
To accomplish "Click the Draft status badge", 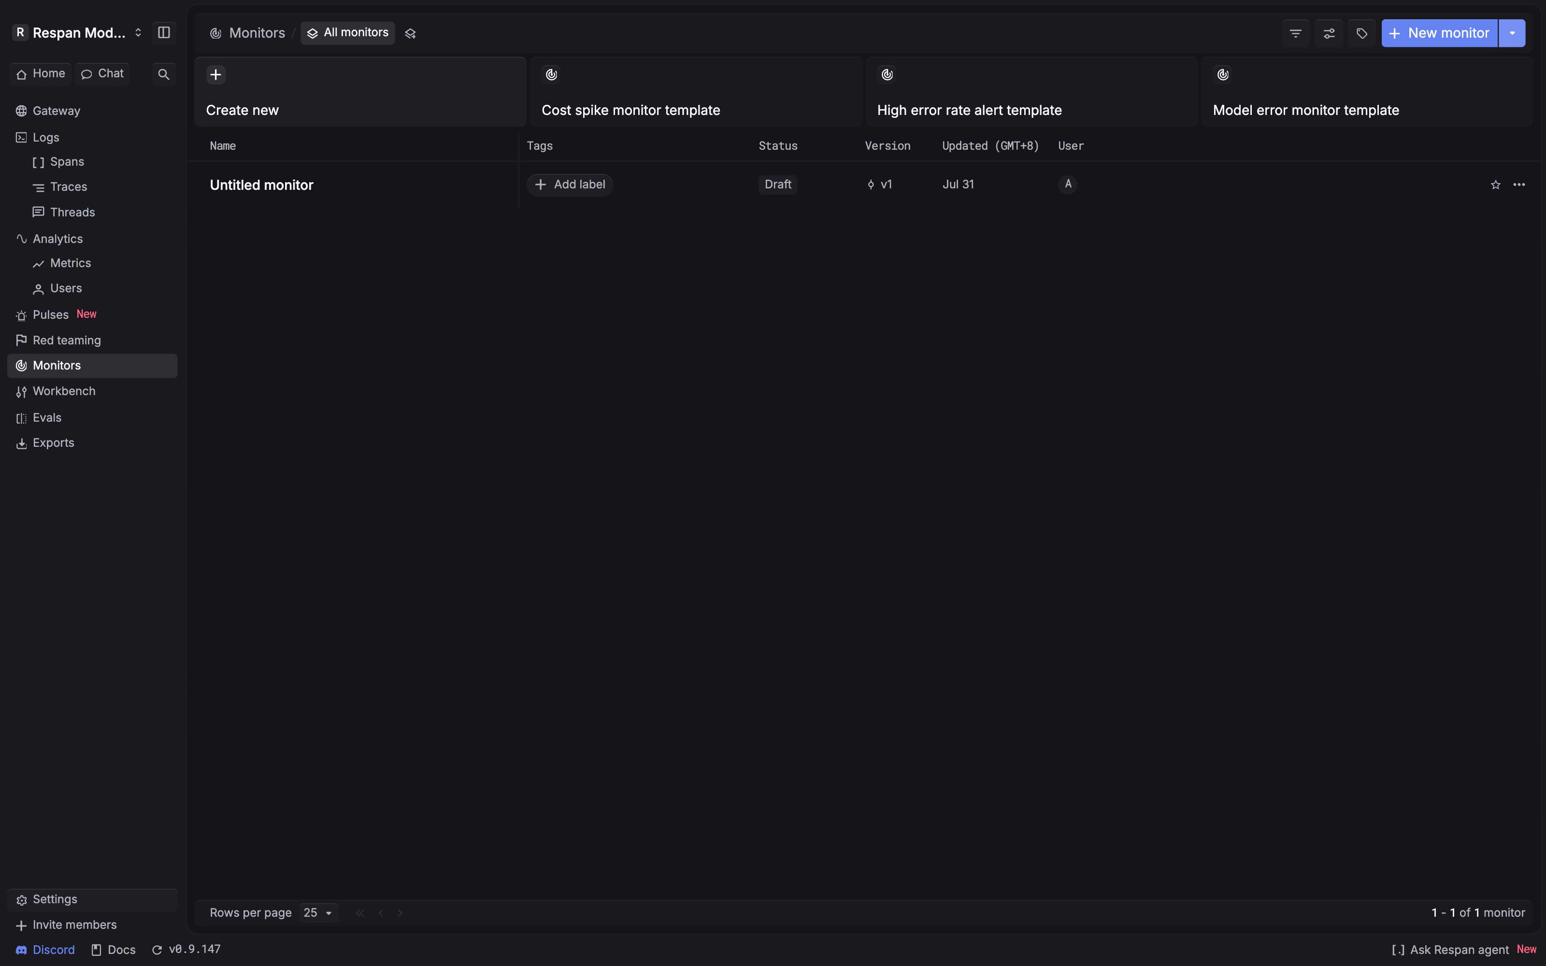I will point(777,185).
